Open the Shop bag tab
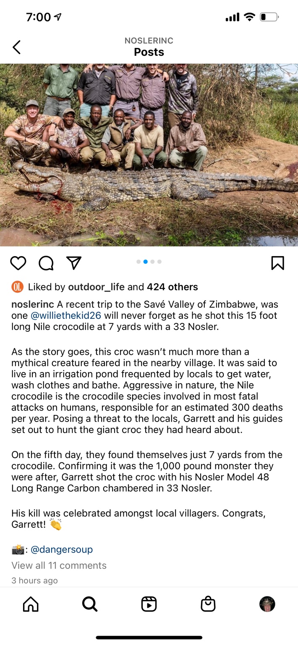 (208, 604)
